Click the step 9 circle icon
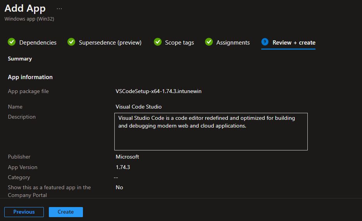Screen dimensions: 362x221 [265, 42]
